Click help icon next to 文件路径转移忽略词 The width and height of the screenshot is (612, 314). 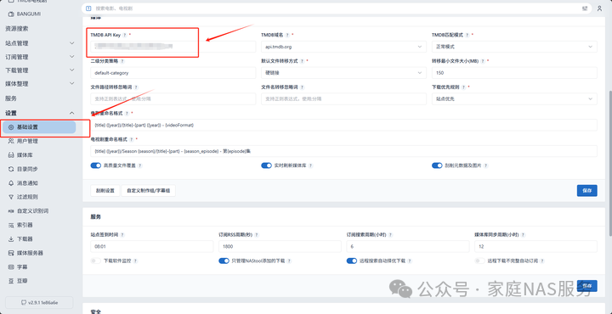136,87
